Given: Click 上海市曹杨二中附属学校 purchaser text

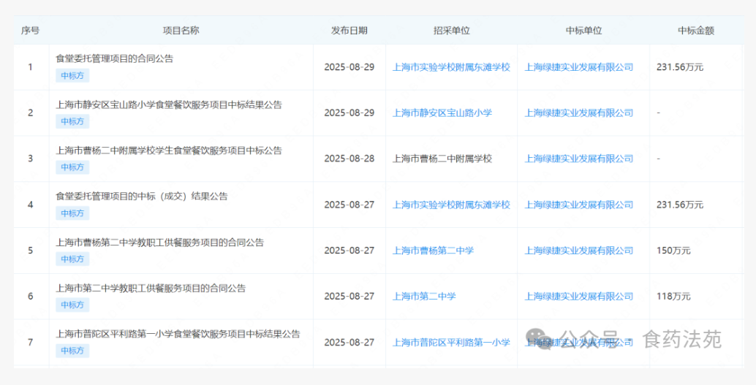Looking at the screenshot, I should click(x=442, y=159).
